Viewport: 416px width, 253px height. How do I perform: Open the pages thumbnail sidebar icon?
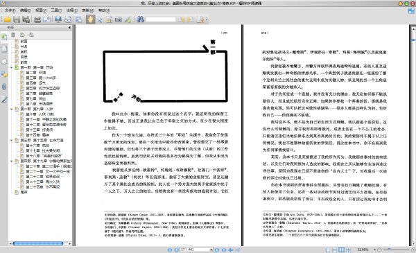coord(4,49)
